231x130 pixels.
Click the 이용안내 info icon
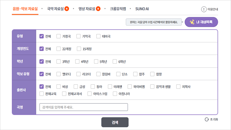(x=204, y=9)
